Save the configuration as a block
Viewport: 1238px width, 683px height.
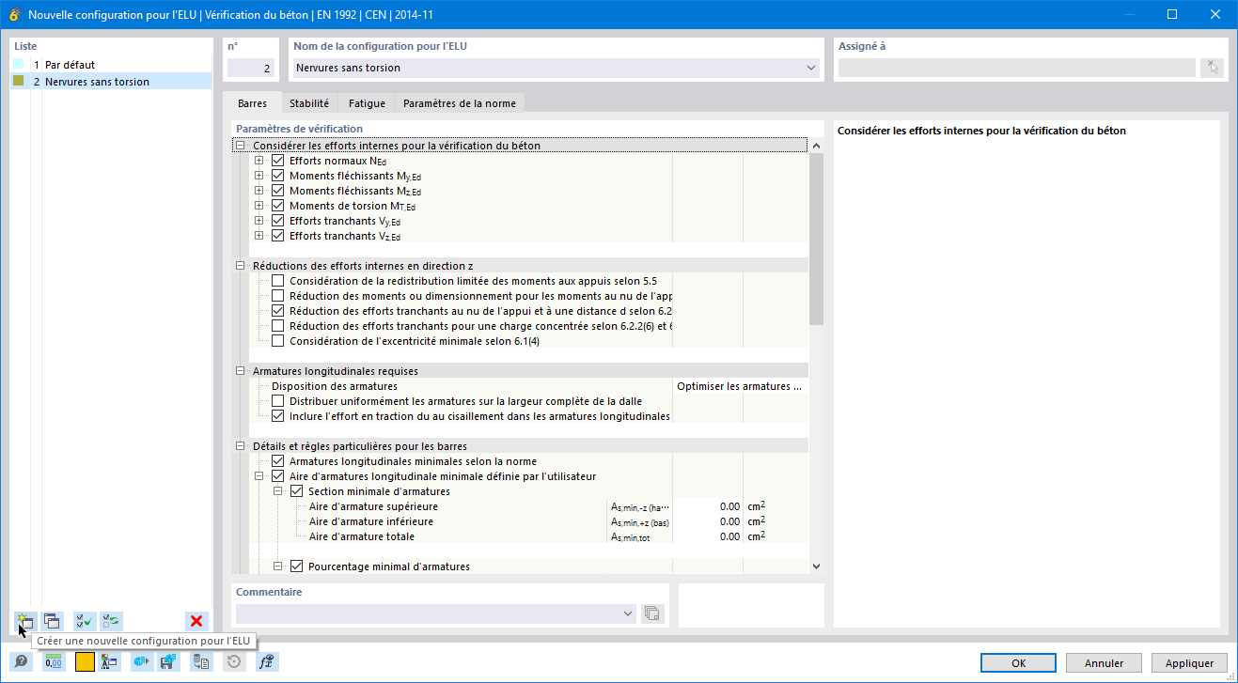169,661
